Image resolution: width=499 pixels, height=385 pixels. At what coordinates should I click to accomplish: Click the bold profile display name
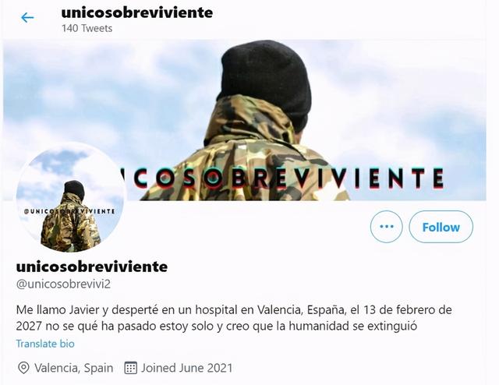tap(92, 267)
